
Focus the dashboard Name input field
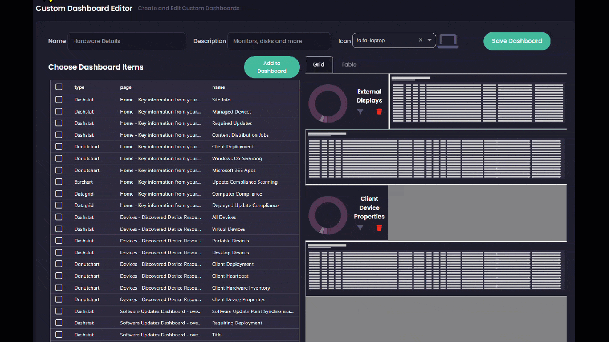(x=127, y=41)
